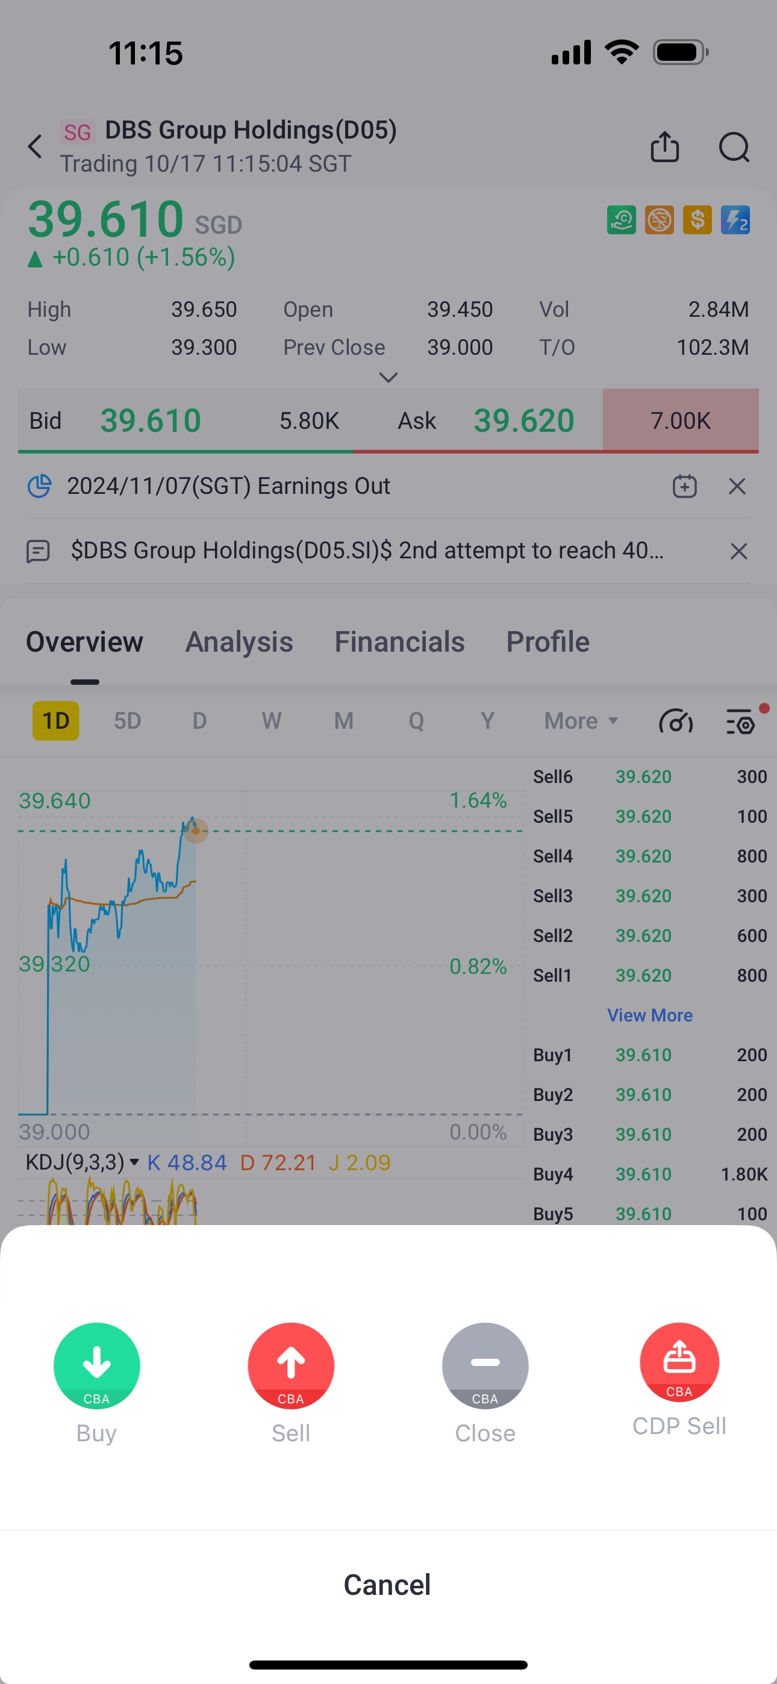
Task: Select the D daily chart period
Action: pyautogui.click(x=199, y=720)
